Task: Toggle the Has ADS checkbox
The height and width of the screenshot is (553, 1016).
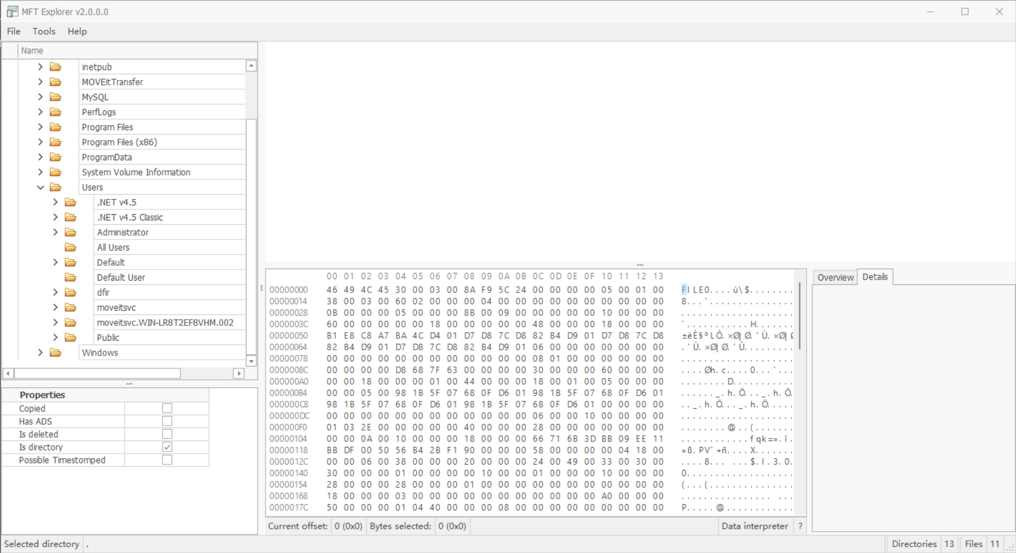Action: [167, 421]
